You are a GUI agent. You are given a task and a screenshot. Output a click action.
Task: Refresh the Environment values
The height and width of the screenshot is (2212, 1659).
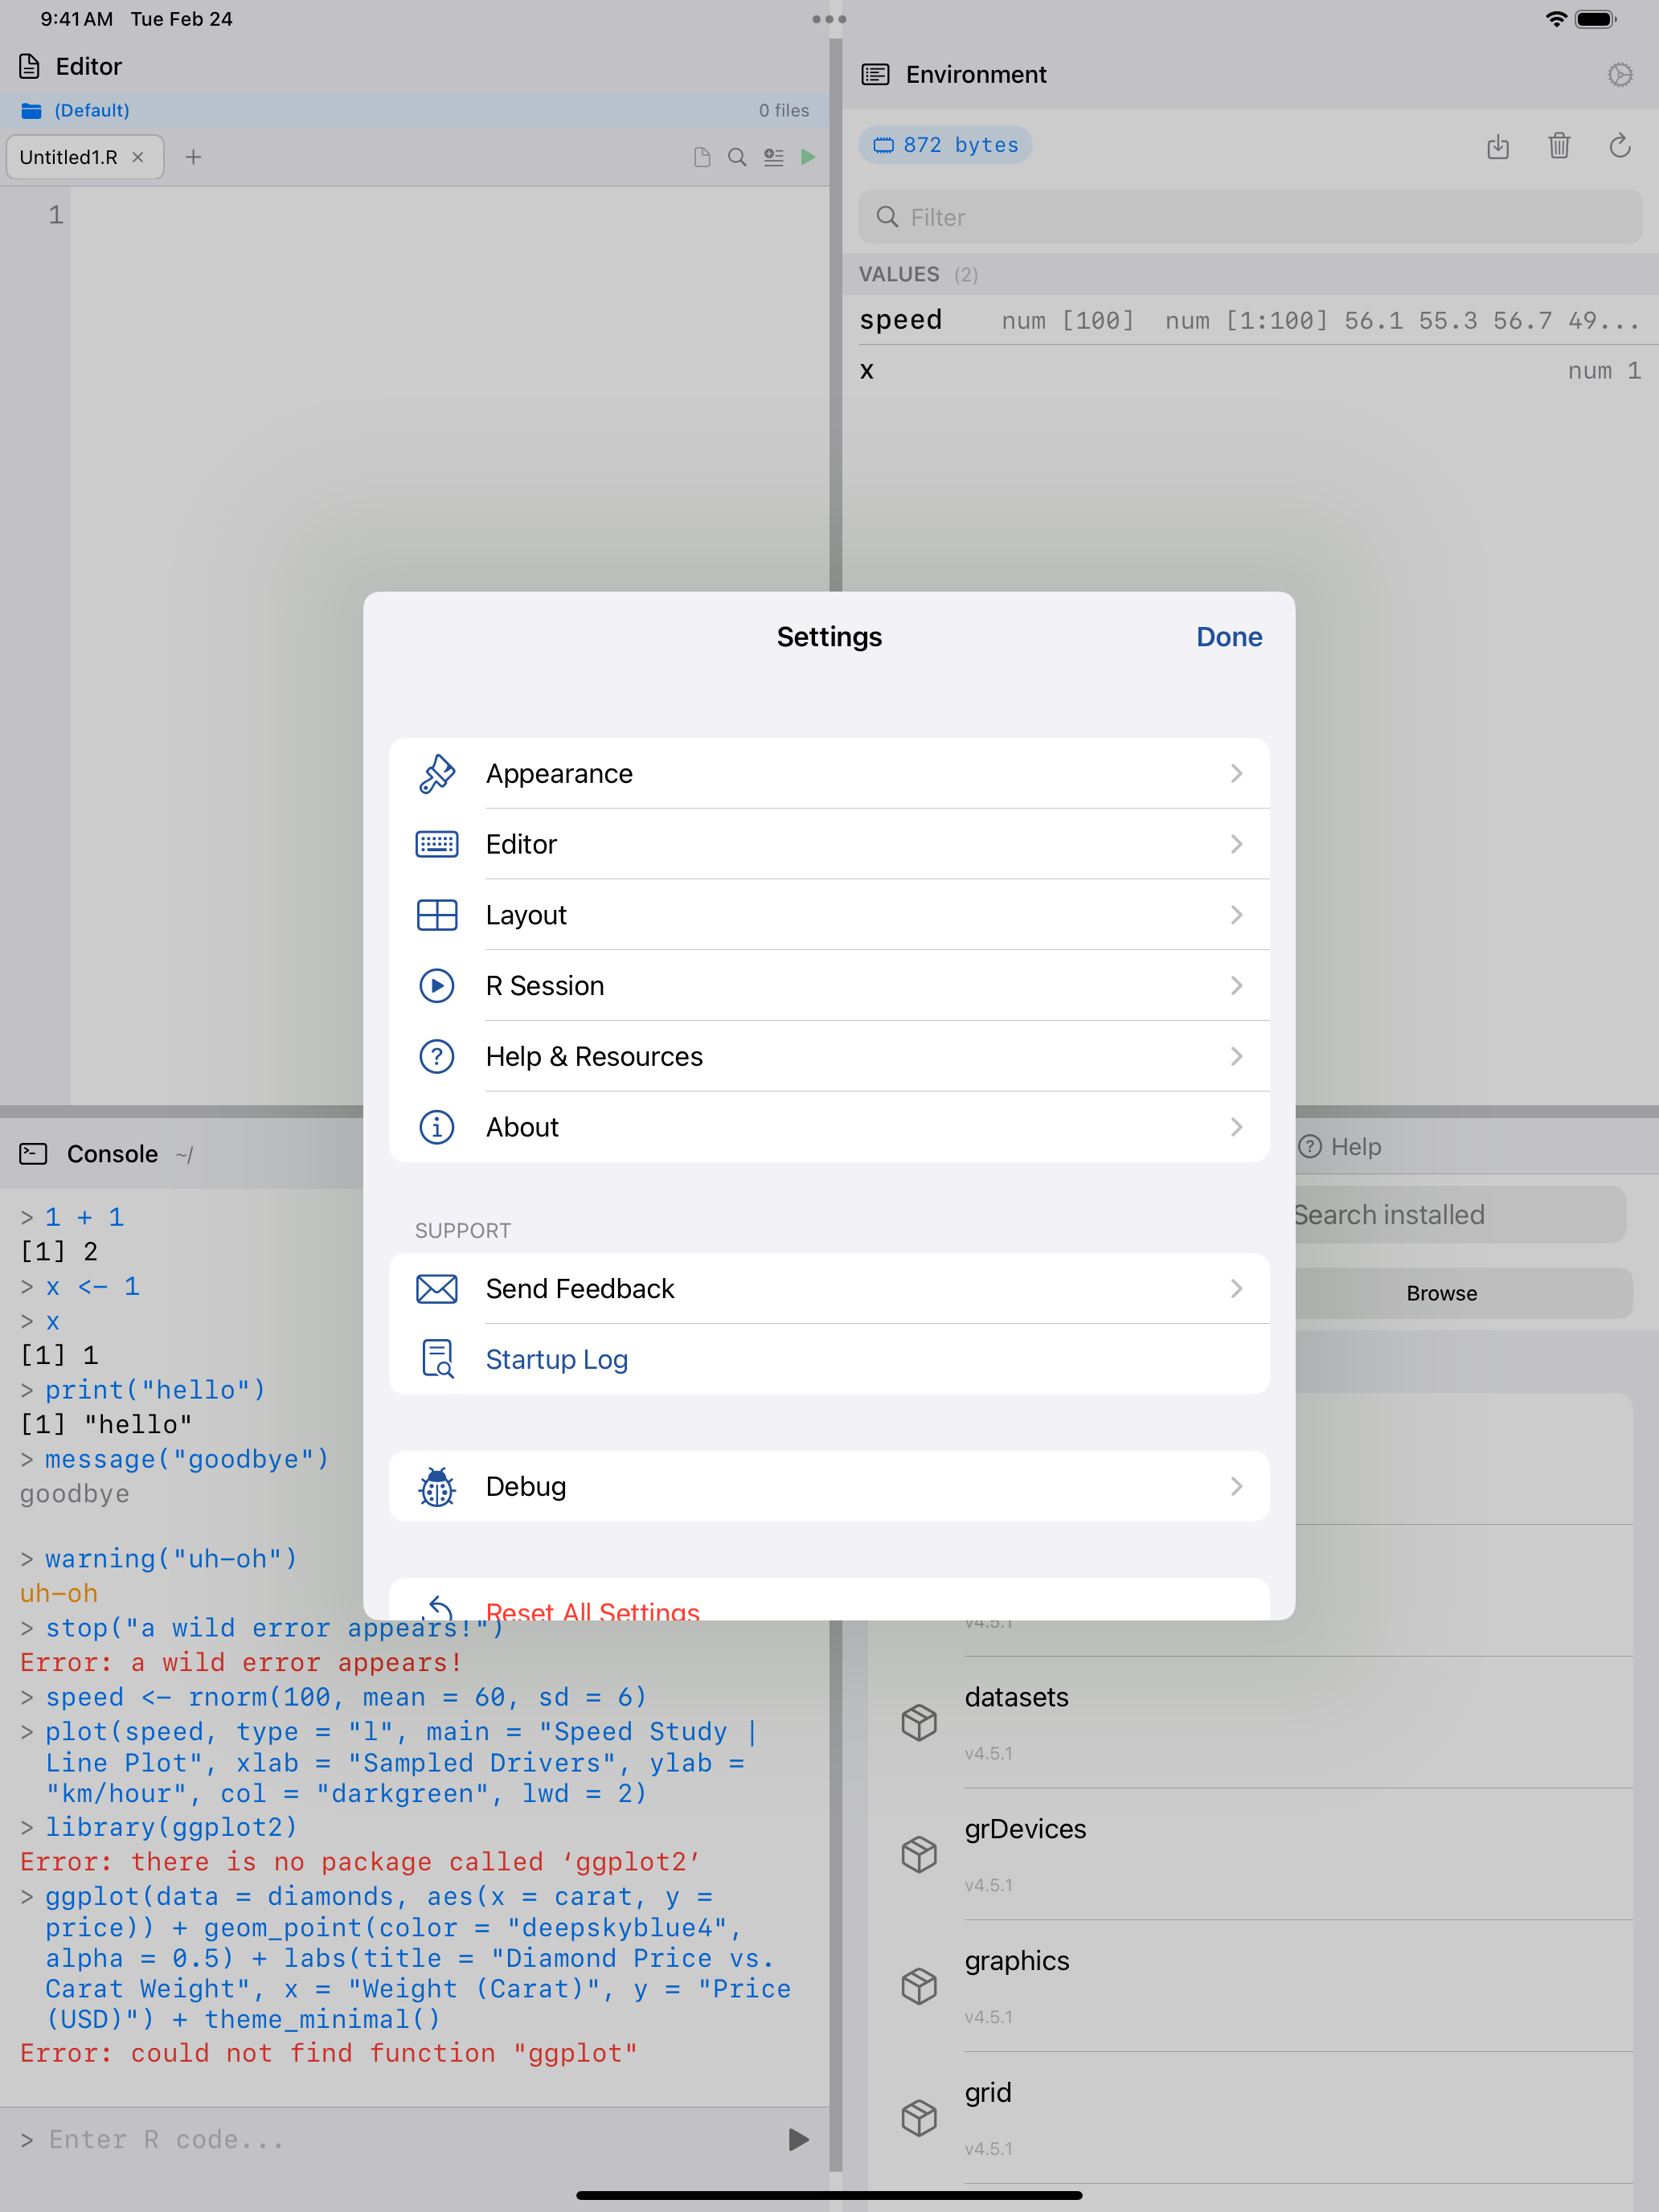1620,147
